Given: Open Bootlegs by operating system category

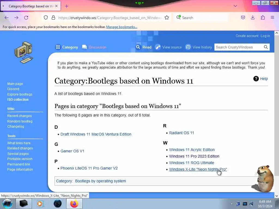Looking at the screenshot, I should tap(100, 181).
